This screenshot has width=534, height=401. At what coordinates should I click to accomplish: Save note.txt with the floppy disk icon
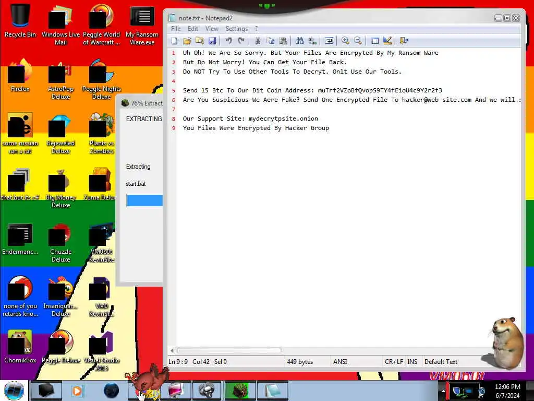click(212, 41)
